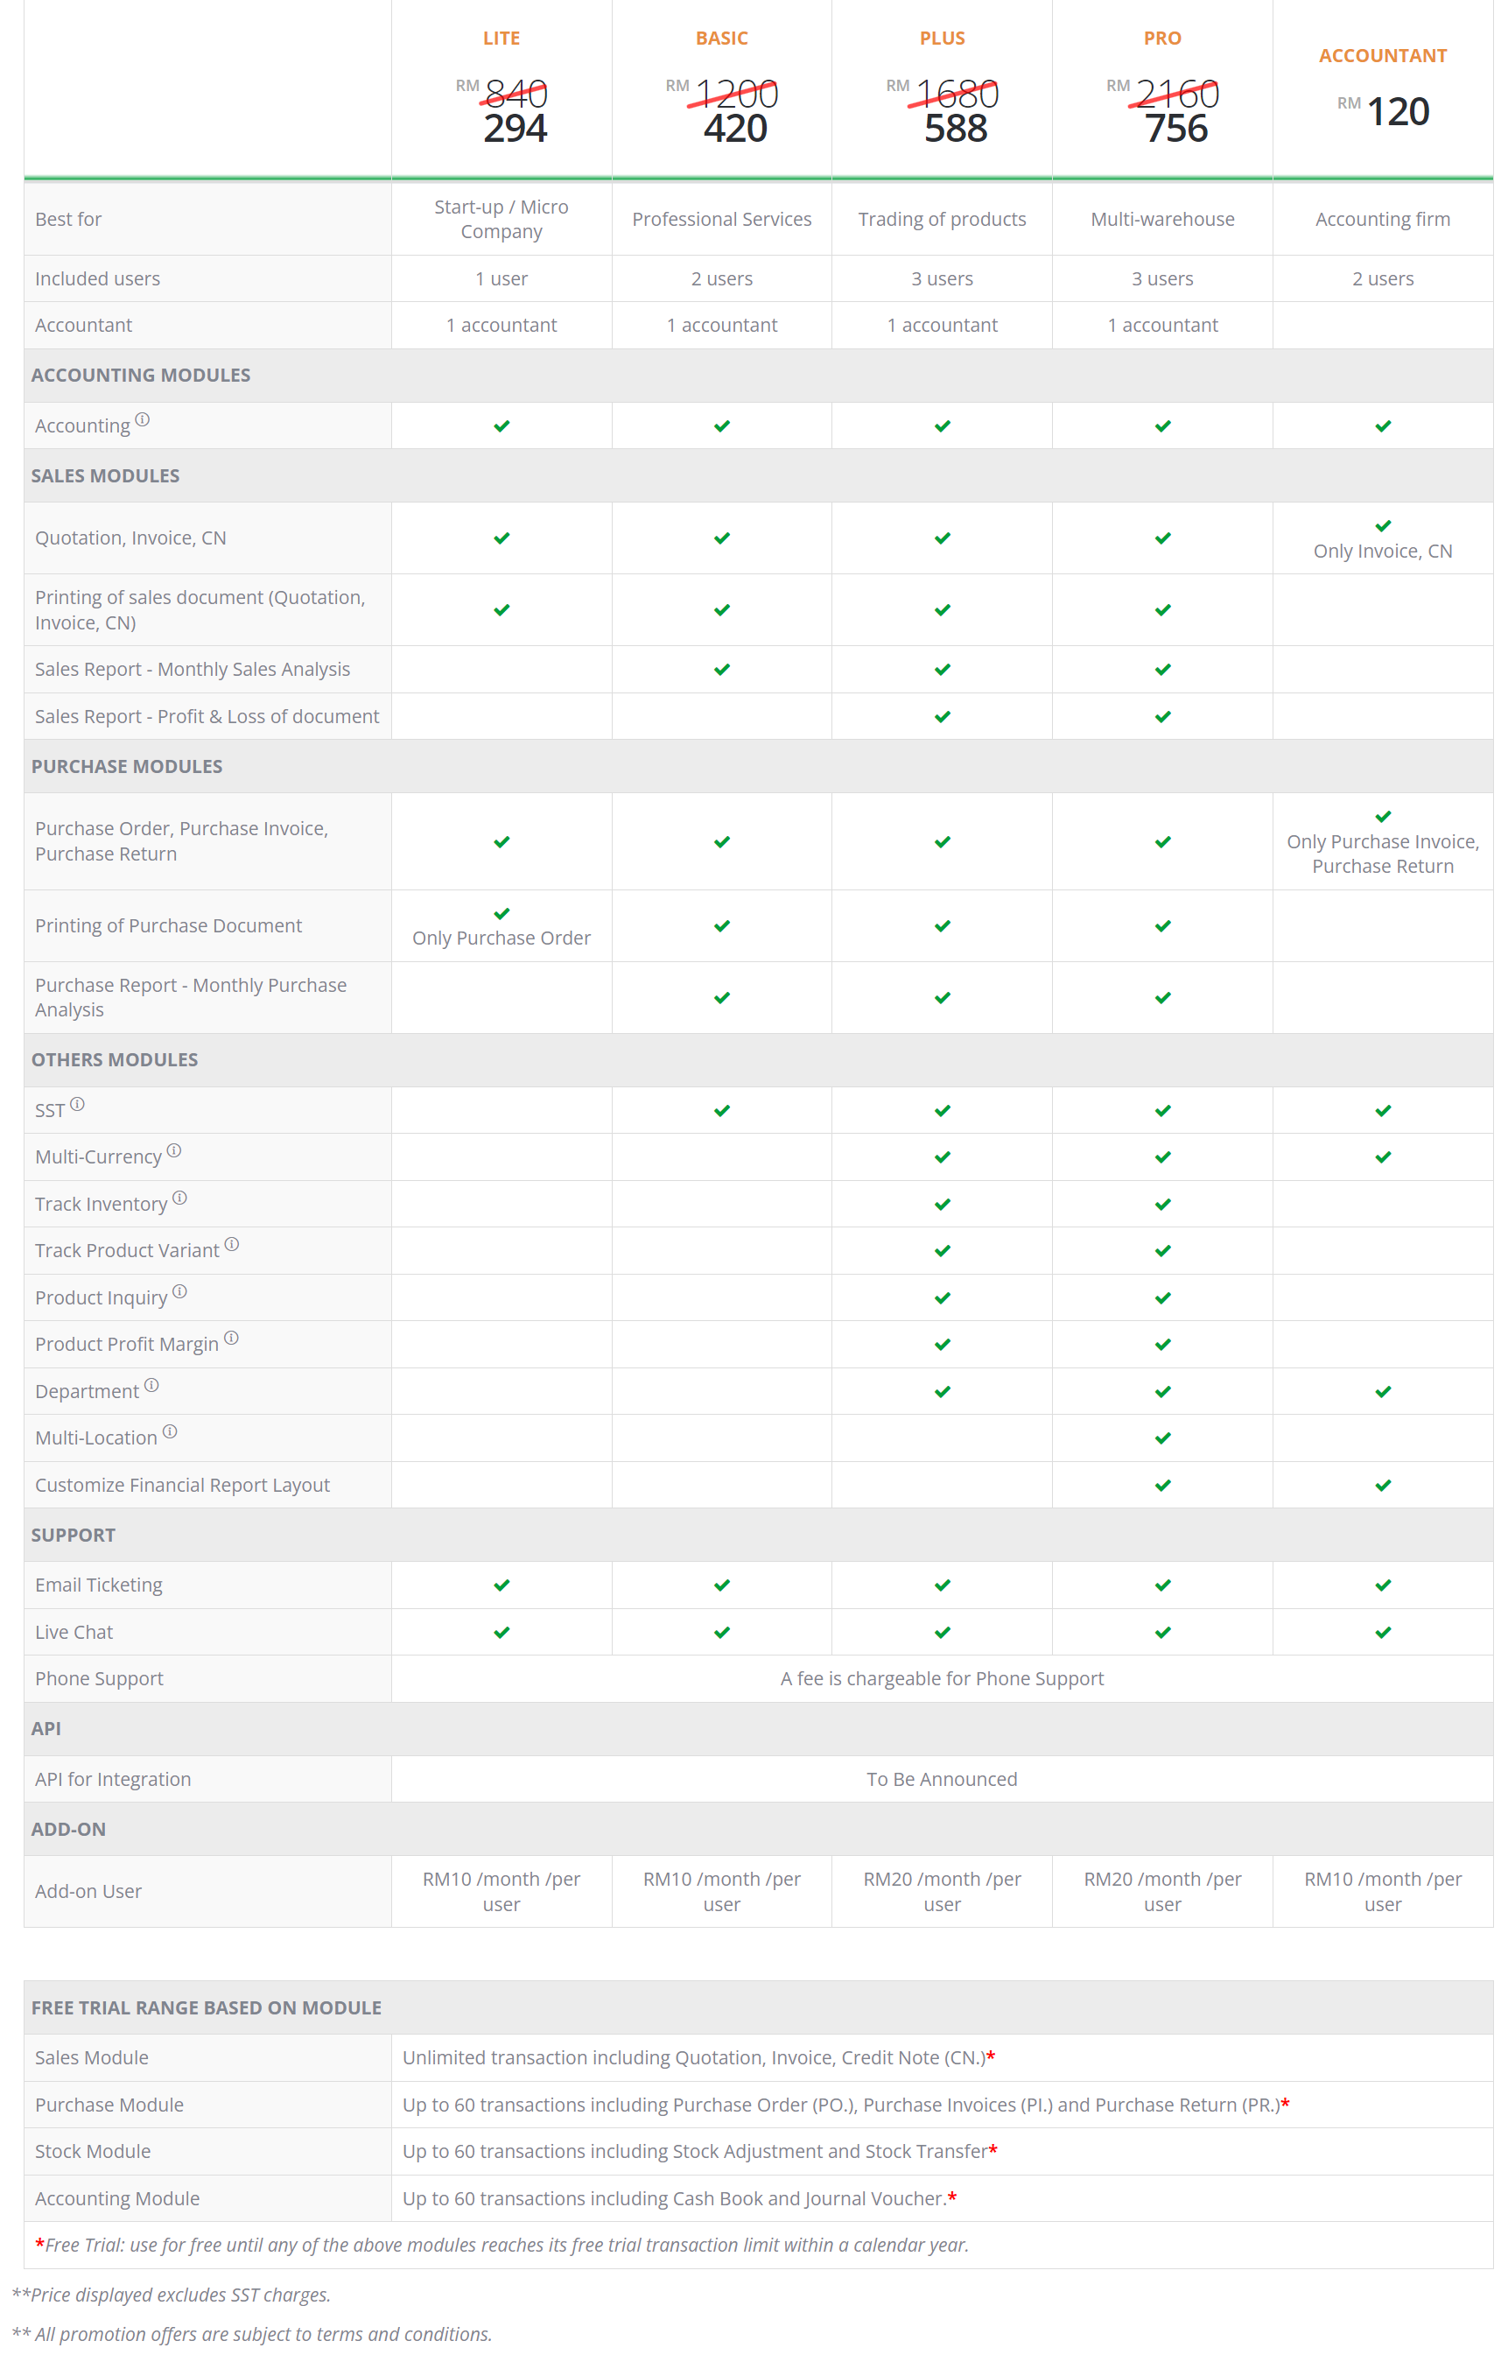The width and height of the screenshot is (1501, 2376).
Task: Click the info icon next to Multi-Location
Action: [170, 1431]
